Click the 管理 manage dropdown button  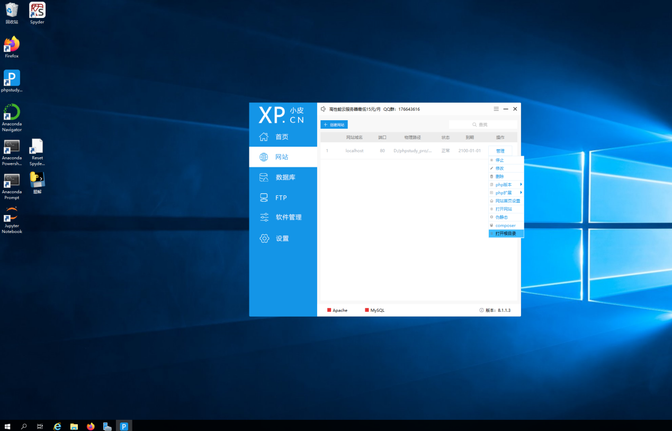[x=500, y=151]
